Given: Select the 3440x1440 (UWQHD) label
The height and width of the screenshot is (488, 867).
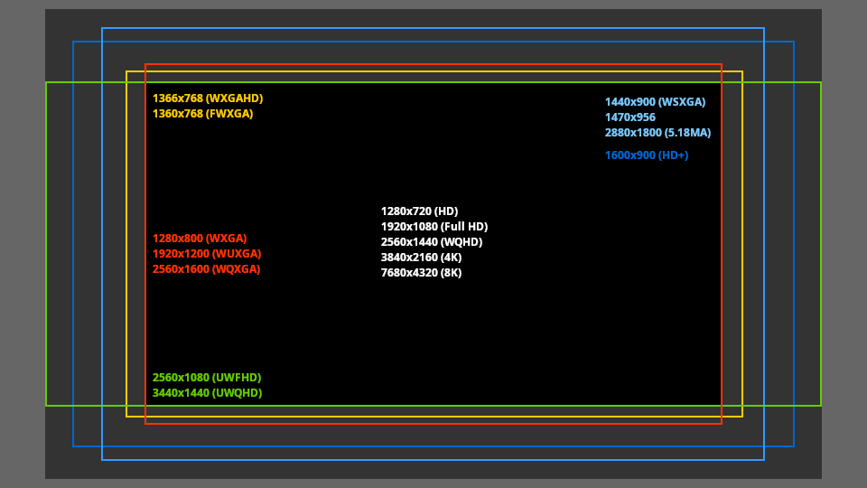Looking at the screenshot, I should pyautogui.click(x=207, y=393).
